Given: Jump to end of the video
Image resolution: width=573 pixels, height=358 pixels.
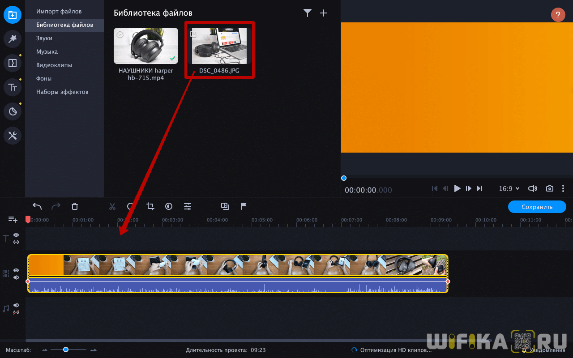Looking at the screenshot, I should click(x=479, y=188).
